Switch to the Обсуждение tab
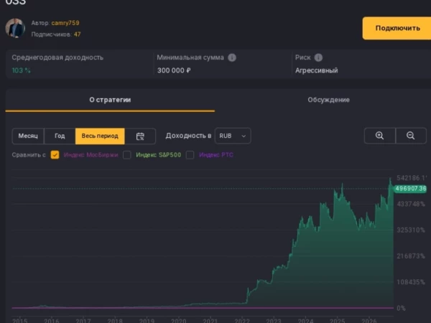Screen dimensions: 431x323 tap(328, 100)
